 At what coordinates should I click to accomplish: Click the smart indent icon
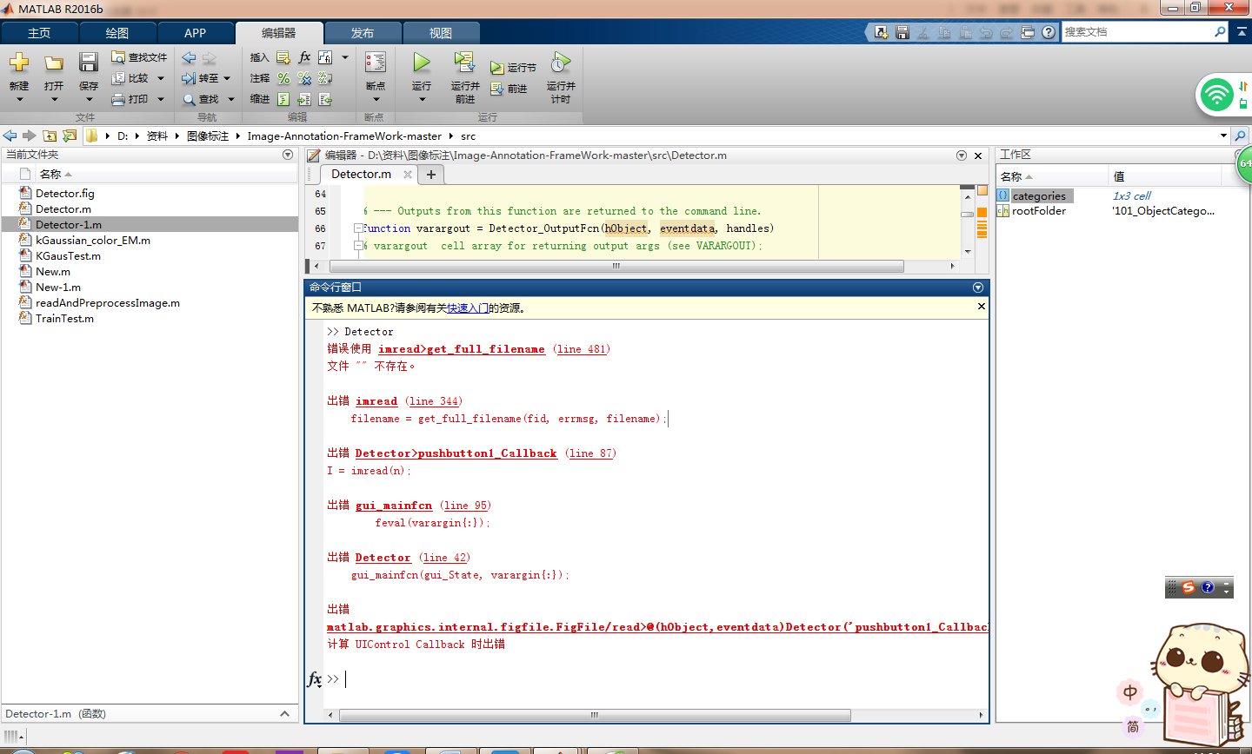pyautogui.click(x=283, y=99)
